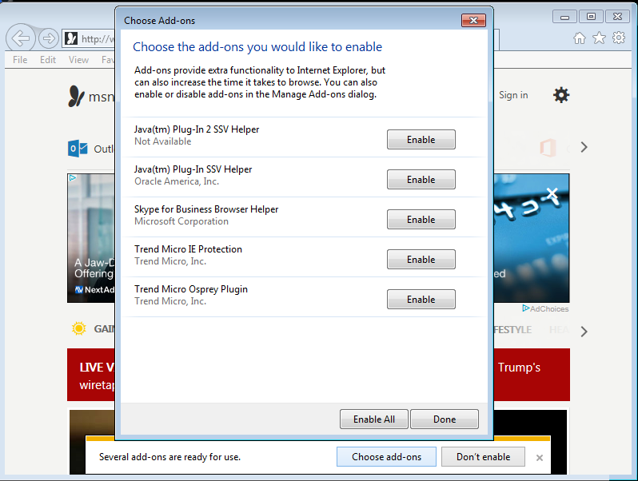Enable Java(tm) Plug-In 2 SSV Helper
This screenshot has width=638, height=481.
tap(421, 140)
